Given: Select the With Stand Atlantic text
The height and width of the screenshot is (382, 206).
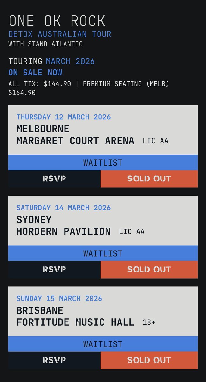Looking at the screenshot, I should [x=45, y=44].
